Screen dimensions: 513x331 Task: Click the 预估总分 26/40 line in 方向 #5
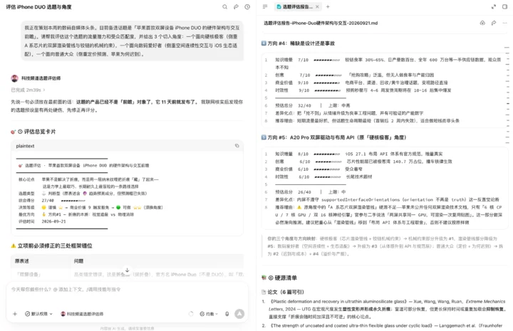point(310,191)
